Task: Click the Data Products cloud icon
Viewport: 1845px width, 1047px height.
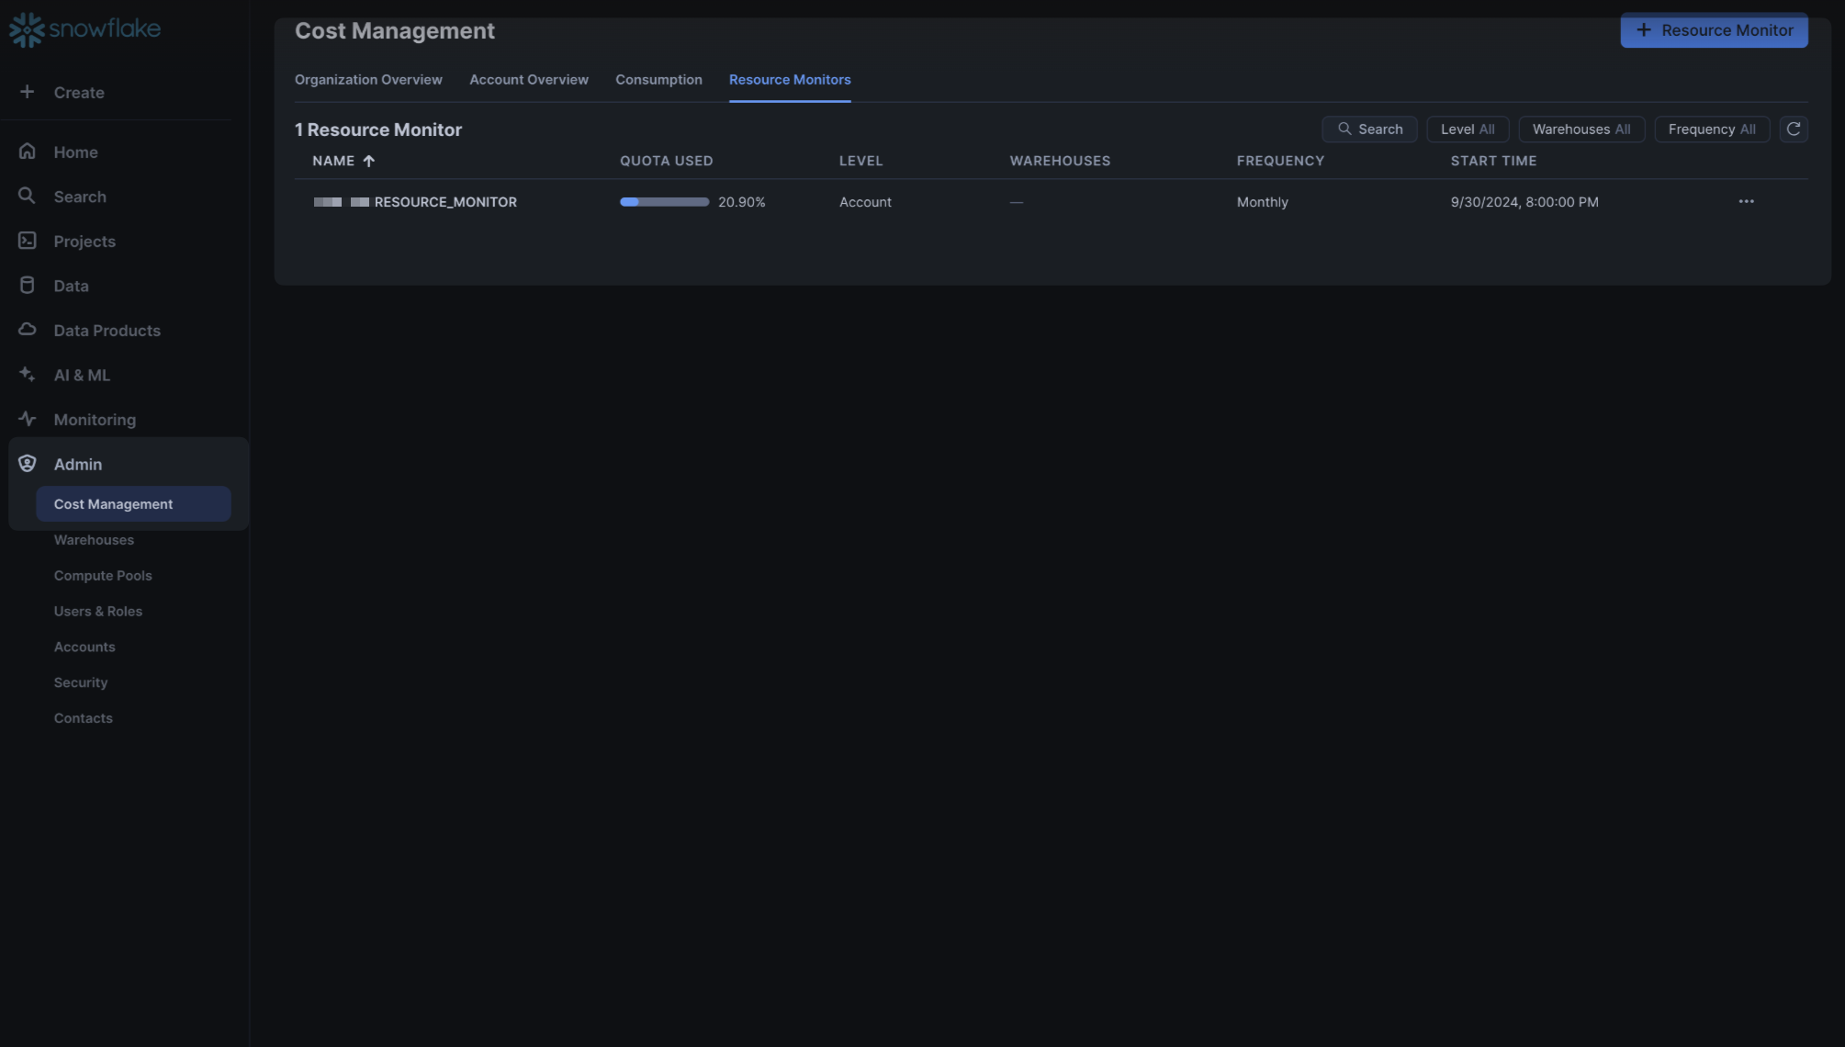Action: (x=27, y=330)
